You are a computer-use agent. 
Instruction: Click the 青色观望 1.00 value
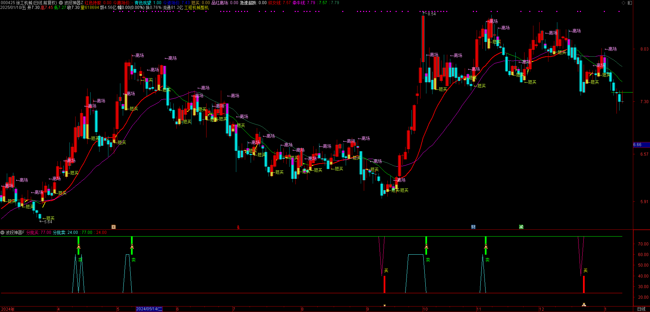(x=148, y=3)
